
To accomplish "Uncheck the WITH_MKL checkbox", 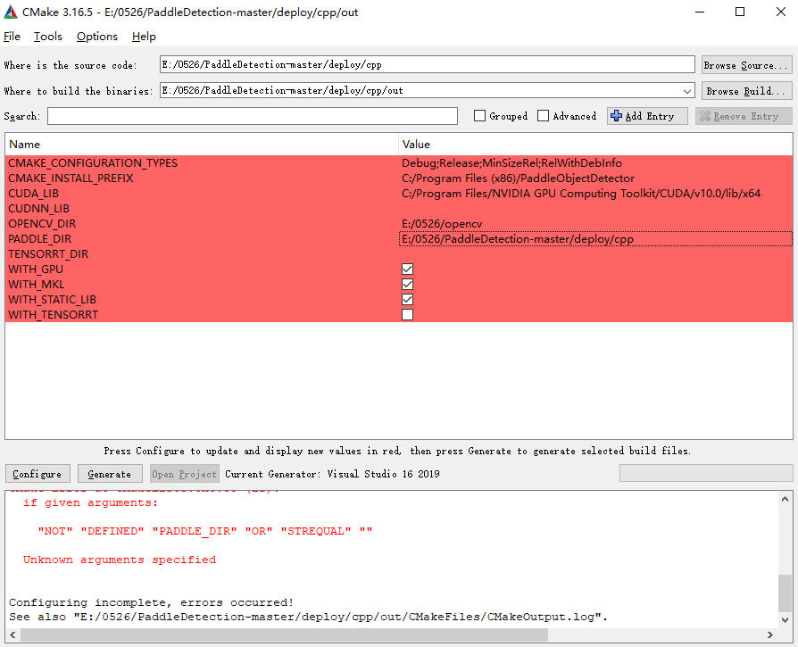I will [407, 285].
